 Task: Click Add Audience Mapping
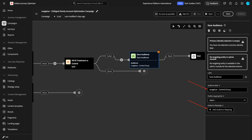point(221,110)
